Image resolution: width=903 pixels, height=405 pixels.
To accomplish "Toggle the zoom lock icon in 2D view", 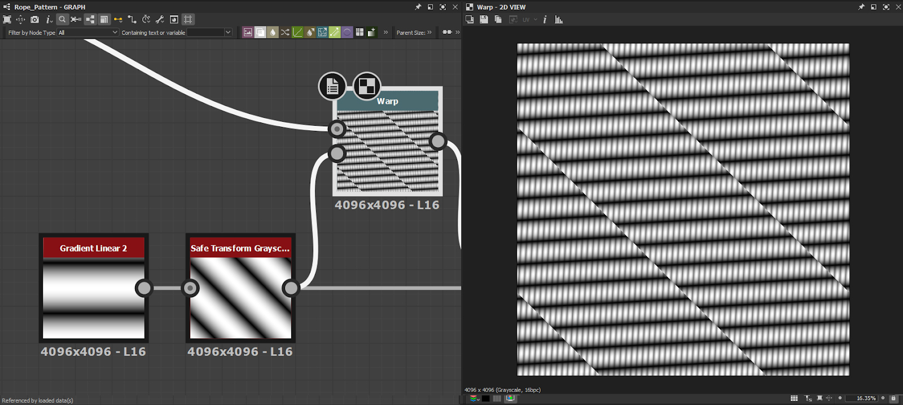I will click(893, 398).
